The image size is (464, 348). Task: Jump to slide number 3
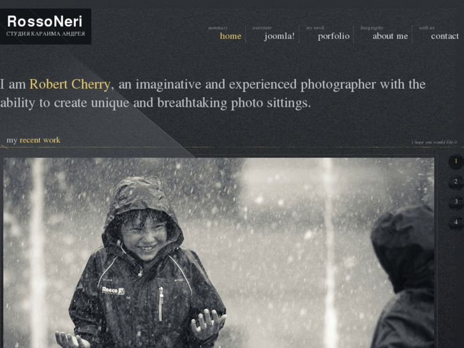[456, 202]
